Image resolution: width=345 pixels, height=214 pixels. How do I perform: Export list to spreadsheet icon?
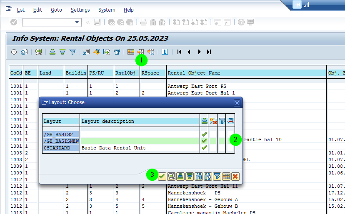coord(86,52)
